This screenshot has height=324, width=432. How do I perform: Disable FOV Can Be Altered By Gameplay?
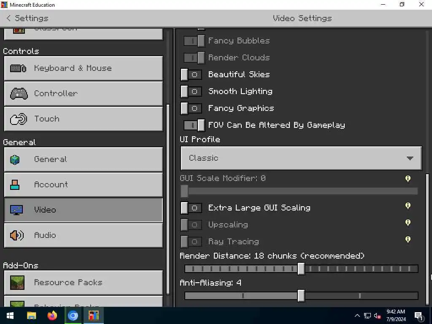(x=194, y=125)
